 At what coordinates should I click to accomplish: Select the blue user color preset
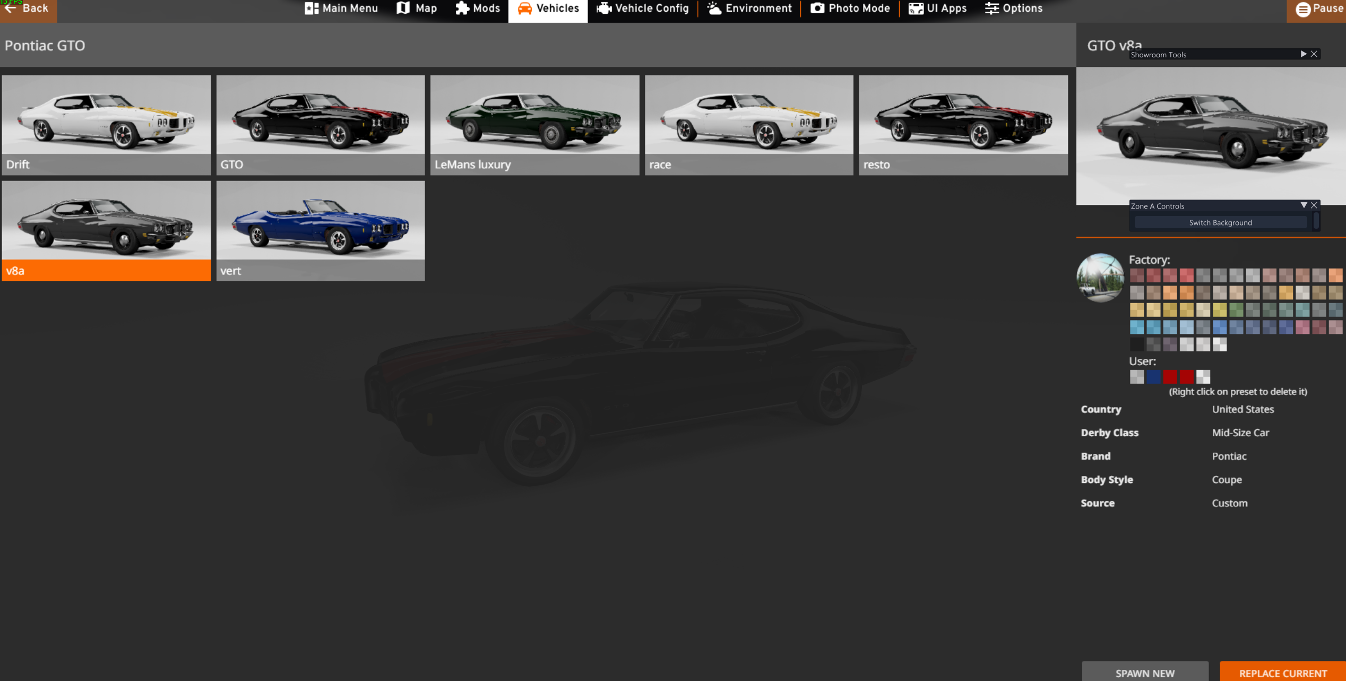click(1153, 377)
